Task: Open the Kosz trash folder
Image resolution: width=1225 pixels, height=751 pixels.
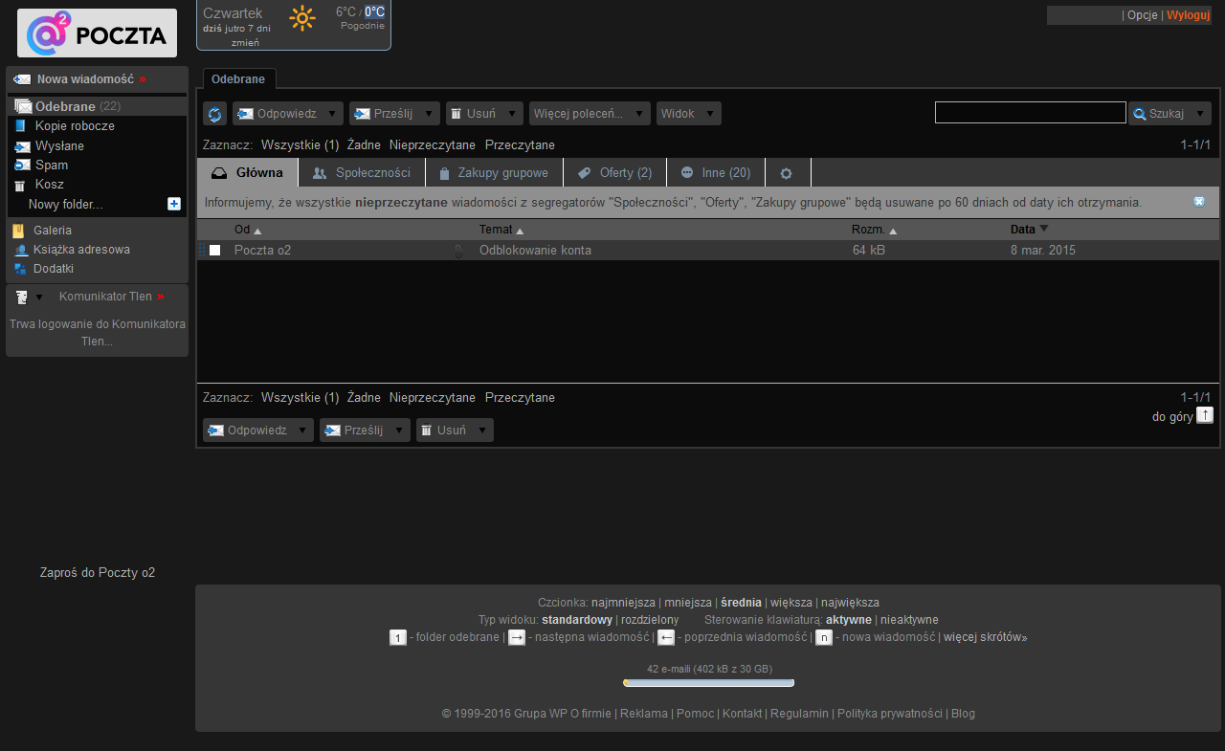Action: pos(50,185)
